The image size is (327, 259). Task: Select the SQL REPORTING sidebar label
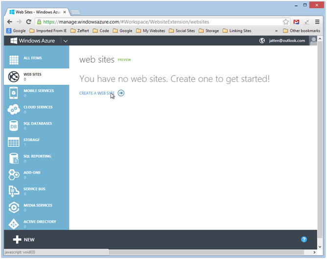tap(37, 156)
